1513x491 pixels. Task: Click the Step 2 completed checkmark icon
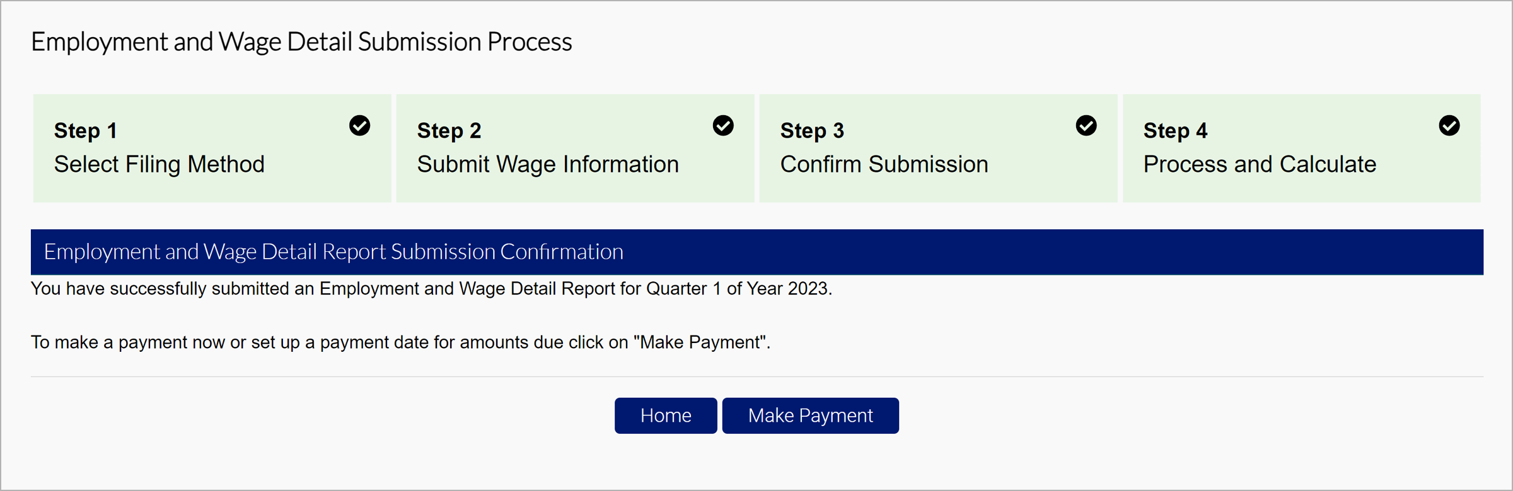tap(723, 126)
